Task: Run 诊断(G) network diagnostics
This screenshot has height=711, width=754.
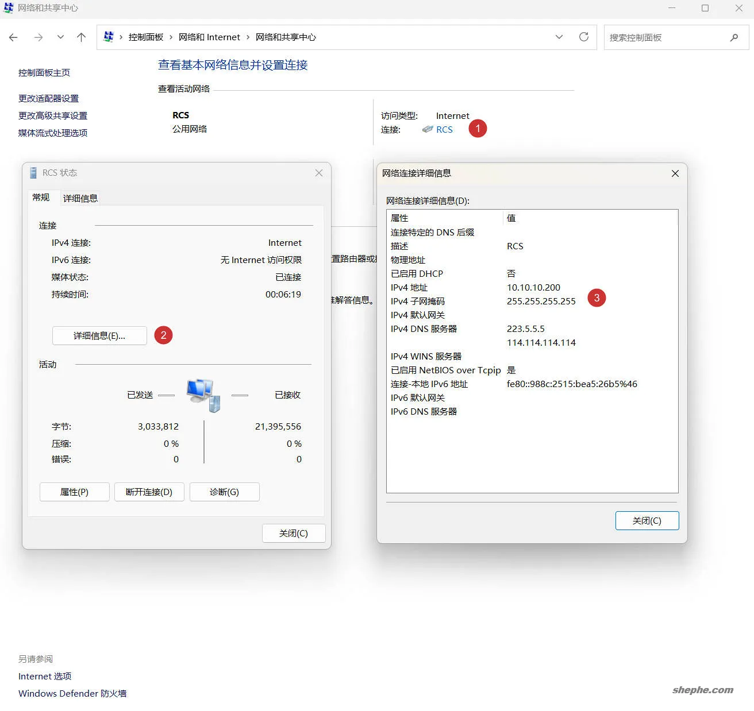Action: 224,492
